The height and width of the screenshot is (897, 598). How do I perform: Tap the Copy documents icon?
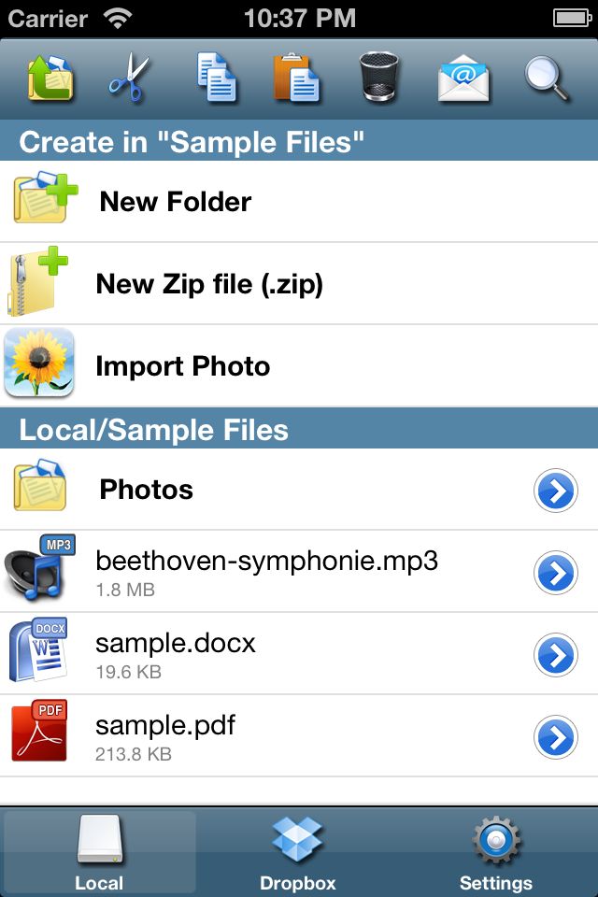coord(216,78)
